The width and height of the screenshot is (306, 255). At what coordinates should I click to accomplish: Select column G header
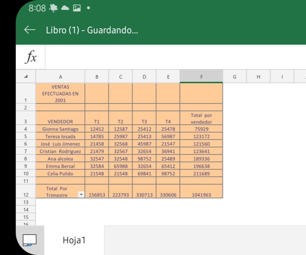pyautogui.click(x=234, y=76)
